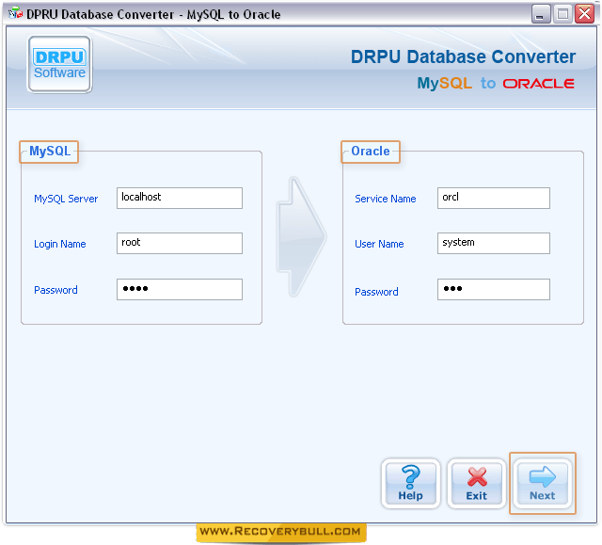Click the 'MySQL to ORACLE' banner subtitle
This screenshot has width=602, height=545.
(x=496, y=83)
